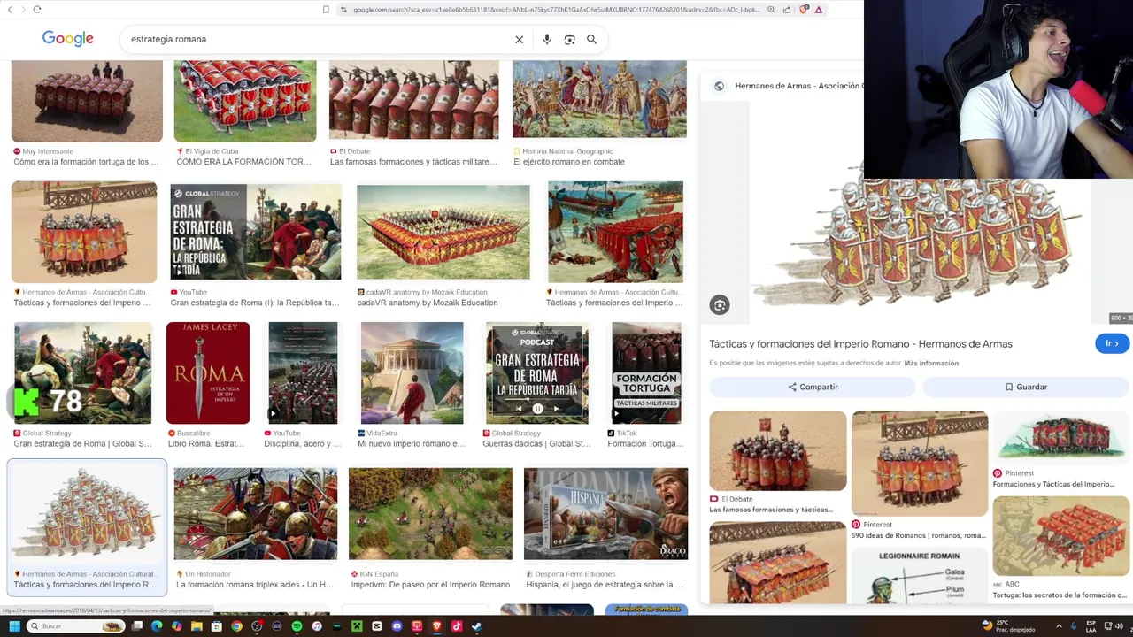Open File Explorer from the taskbar
The width and height of the screenshot is (1133, 637).
(x=197, y=626)
